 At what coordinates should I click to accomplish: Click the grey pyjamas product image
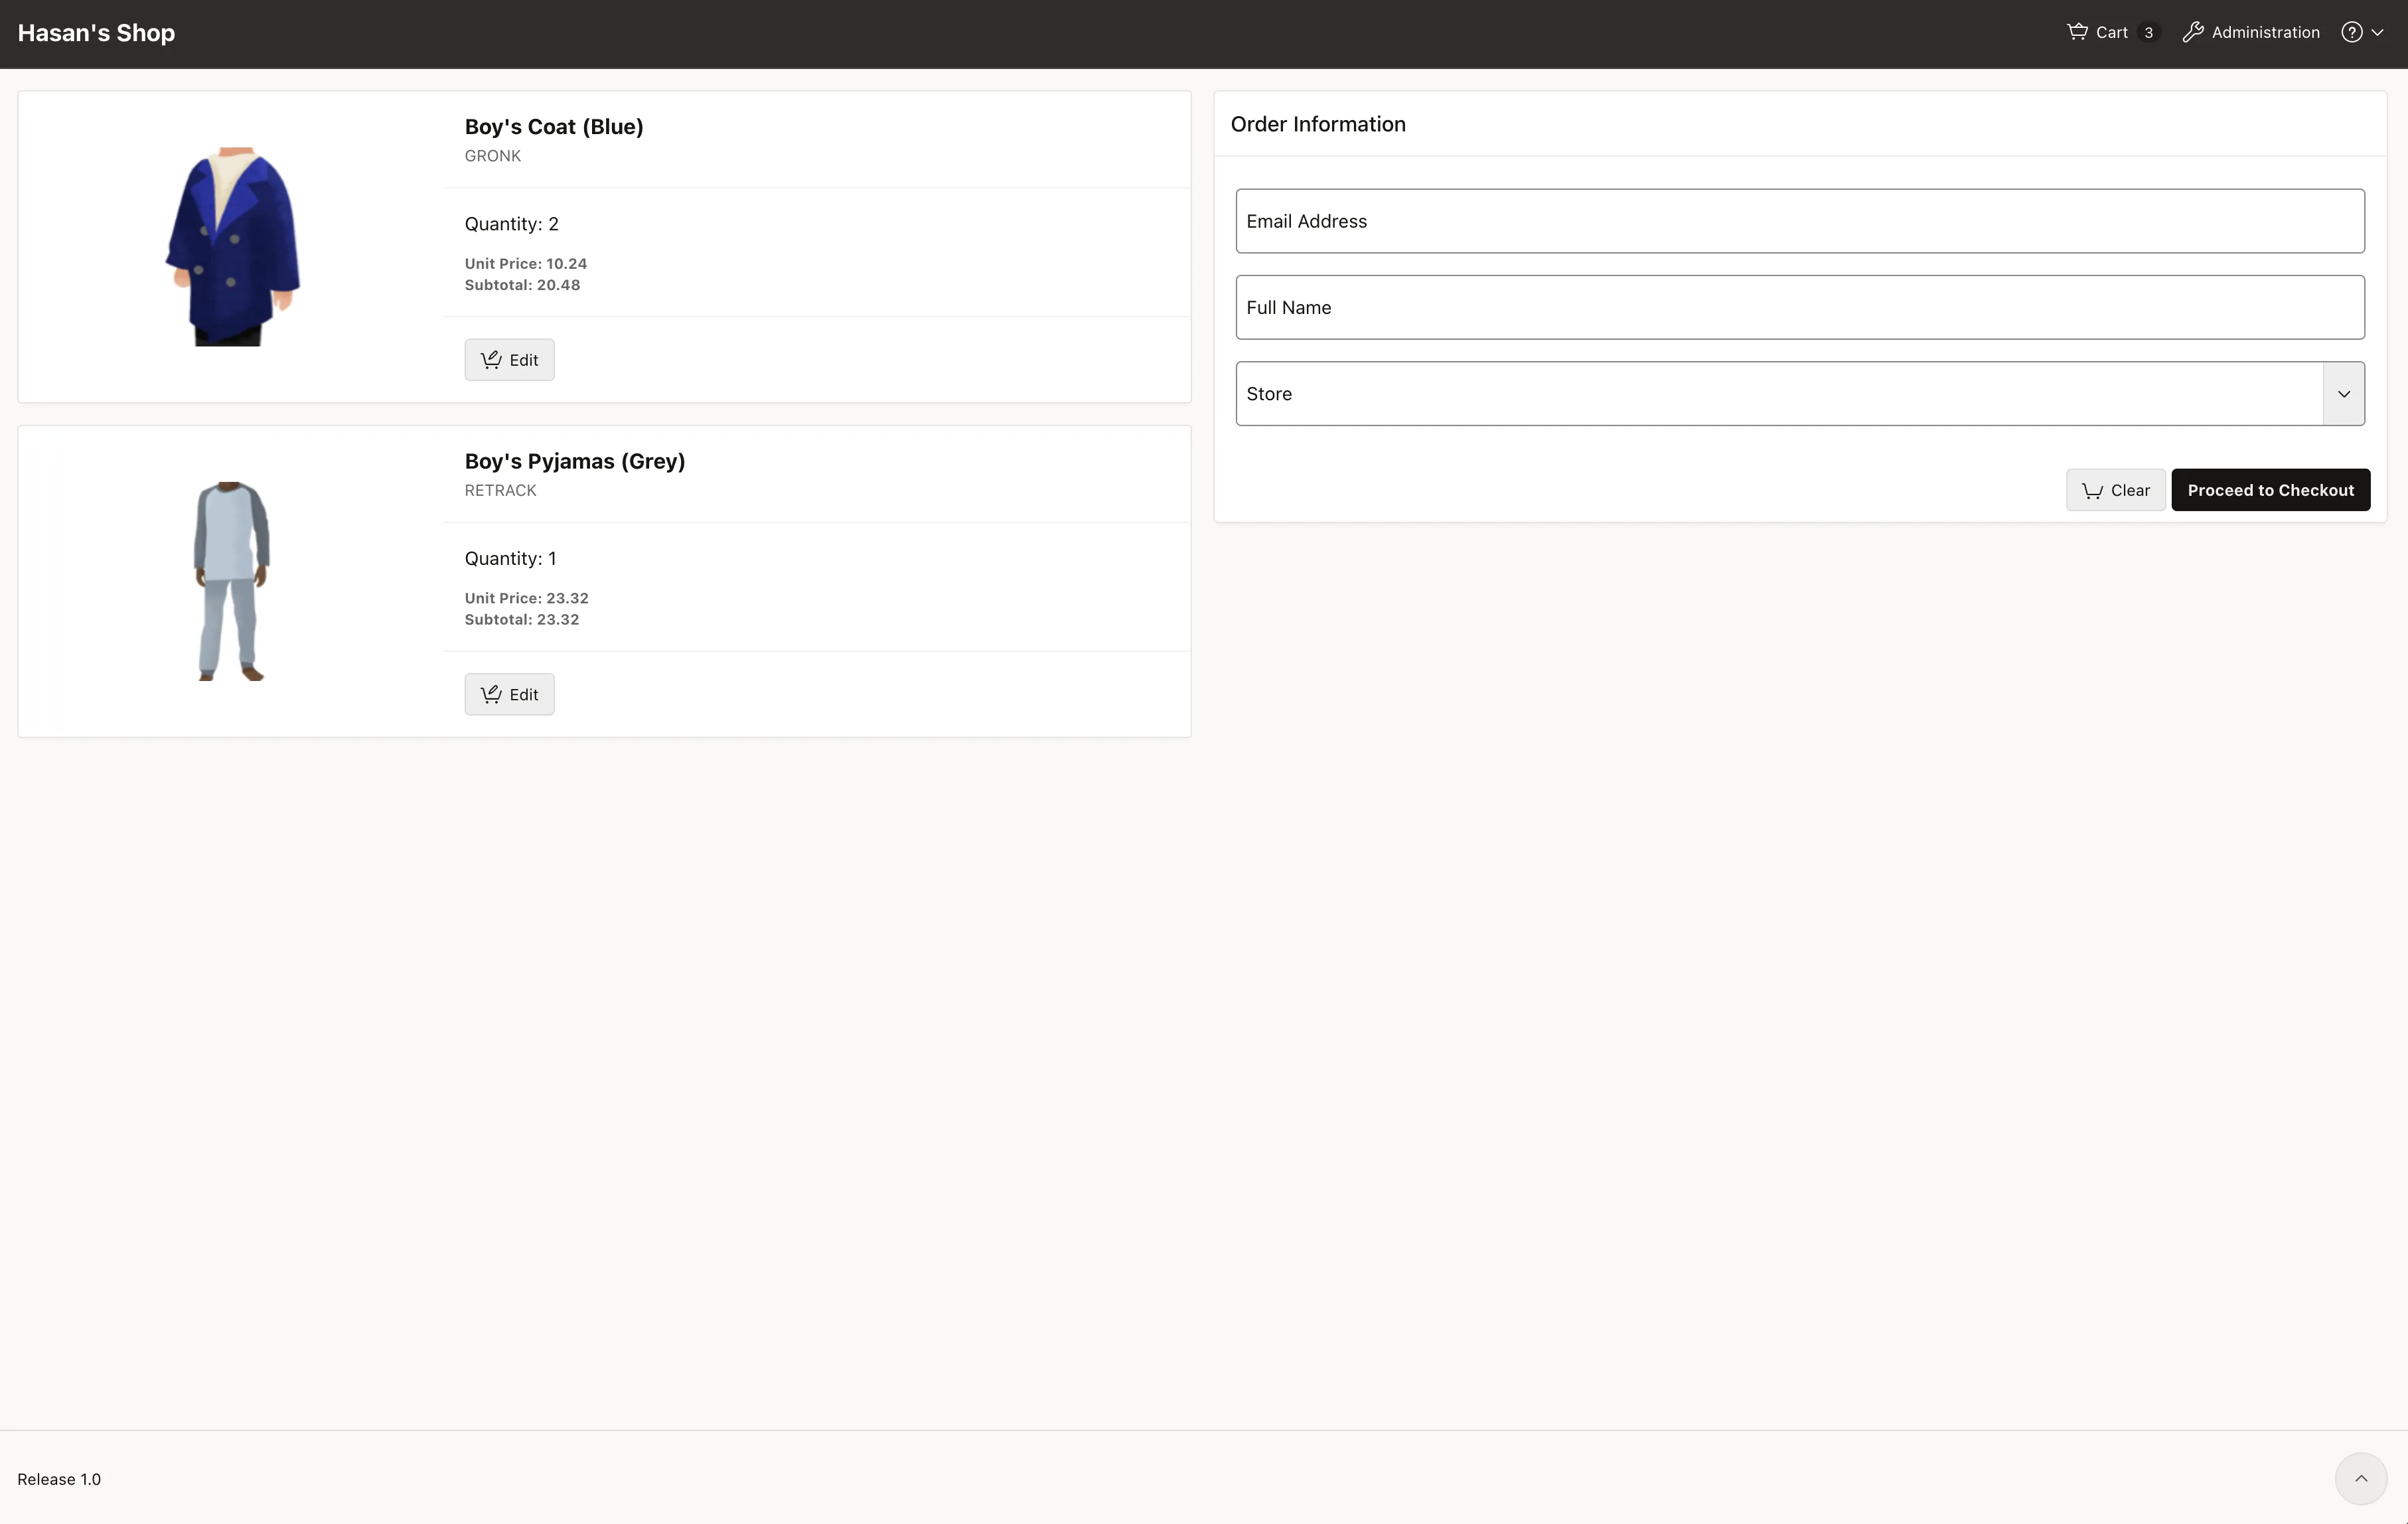231,581
